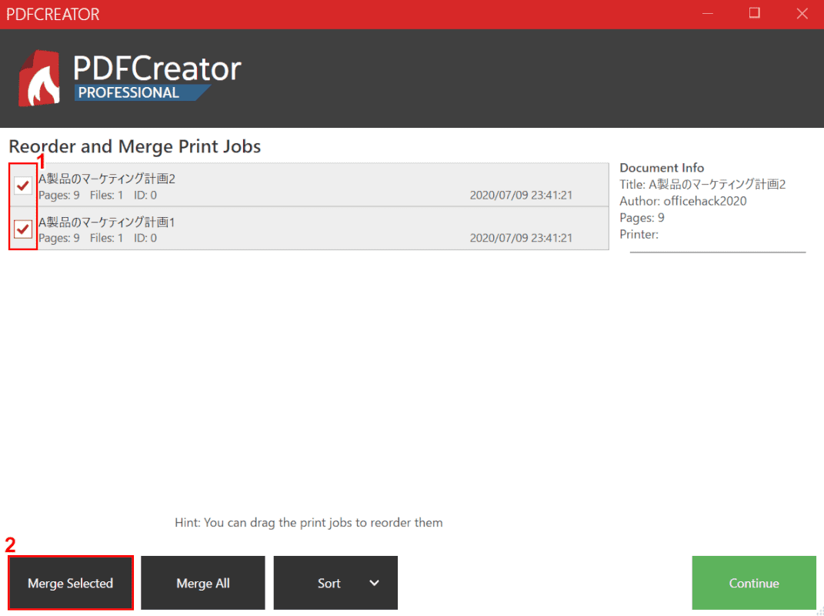824x616 pixels.
Task: Click the Document Info heading
Action: point(662,167)
